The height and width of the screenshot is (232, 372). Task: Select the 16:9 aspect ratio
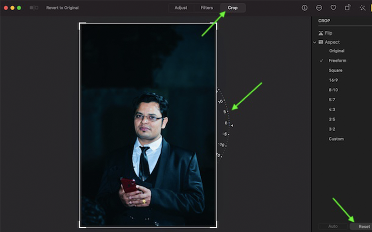(x=333, y=80)
